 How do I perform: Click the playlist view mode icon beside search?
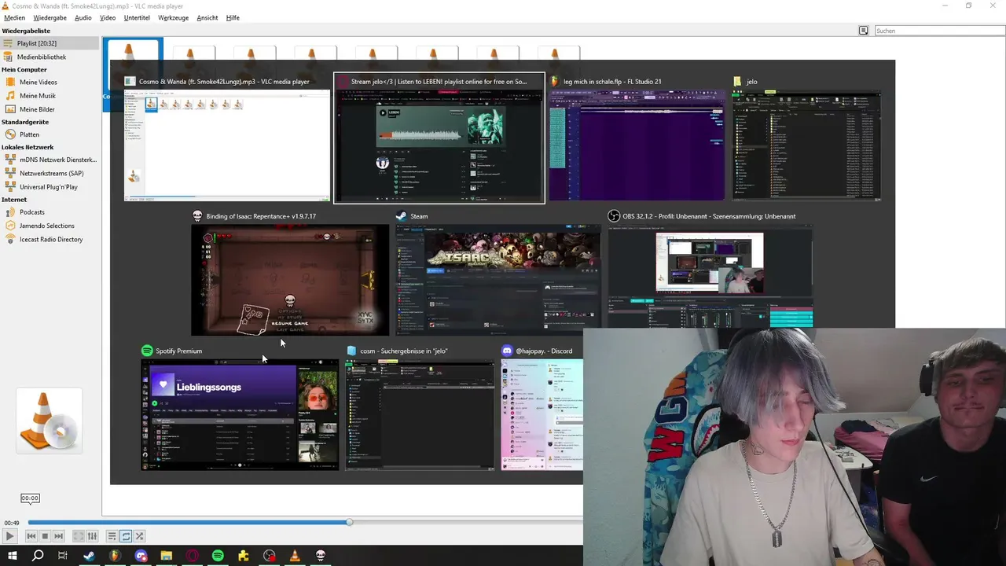pos(863,31)
